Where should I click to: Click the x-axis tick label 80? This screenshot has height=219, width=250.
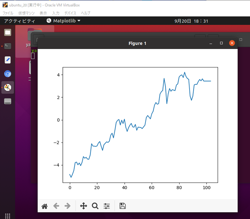179,188
